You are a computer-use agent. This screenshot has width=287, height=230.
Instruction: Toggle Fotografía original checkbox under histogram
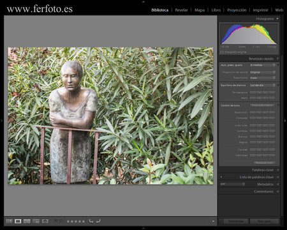tap(222, 52)
